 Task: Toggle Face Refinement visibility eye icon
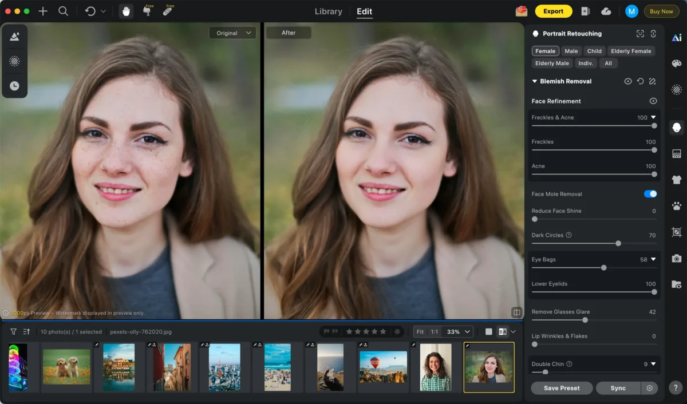(653, 101)
